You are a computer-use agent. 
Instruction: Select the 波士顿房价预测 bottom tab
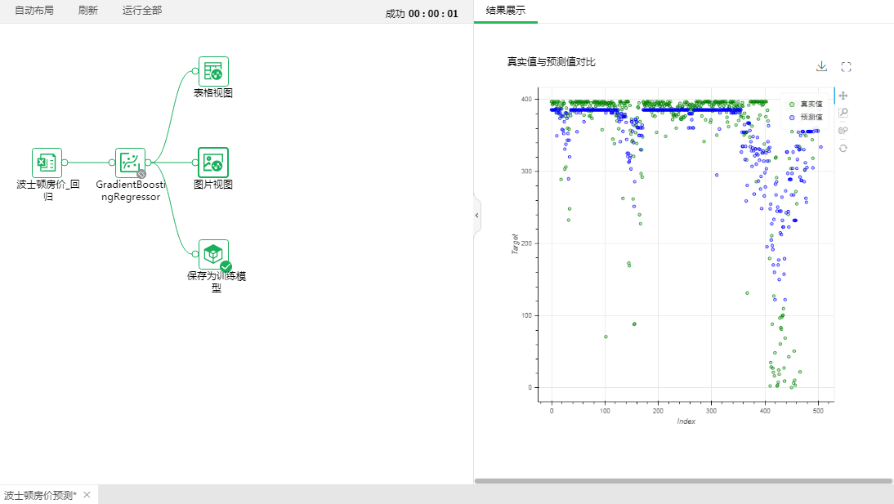[x=40, y=495]
